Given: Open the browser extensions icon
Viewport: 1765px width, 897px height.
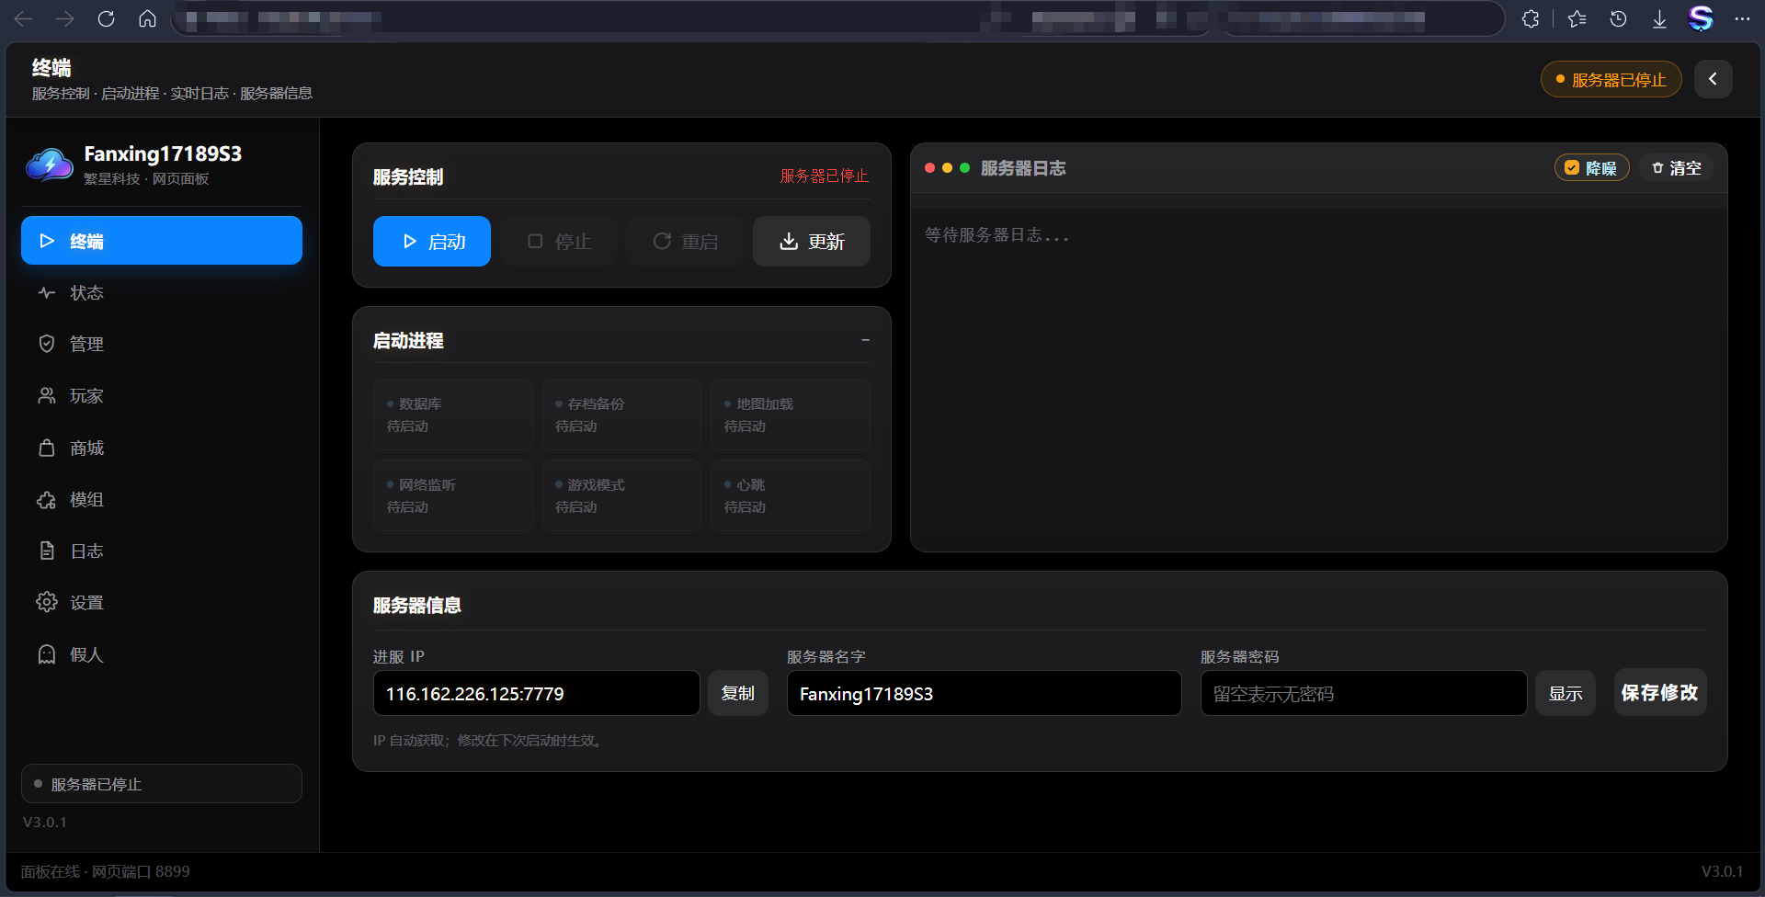Looking at the screenshot, I should pos(1531,18).
